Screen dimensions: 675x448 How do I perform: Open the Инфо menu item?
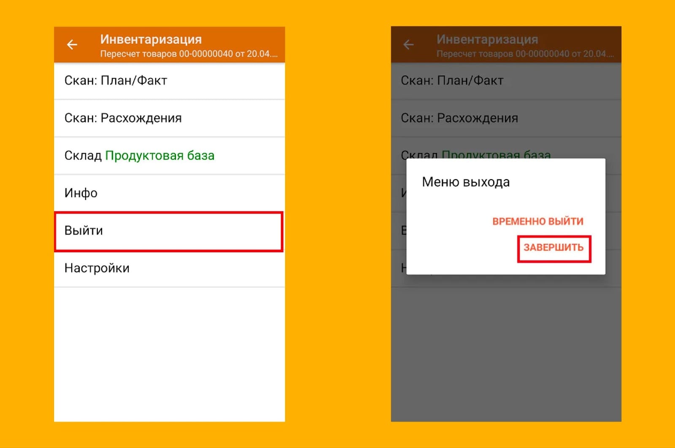click(x=81, y=193)
